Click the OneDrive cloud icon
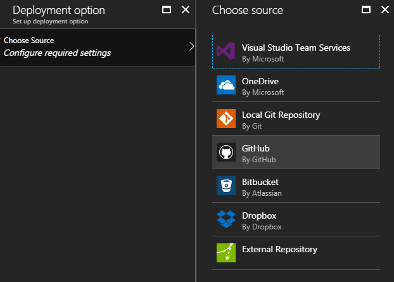The width and height of the screenshot is (394, 282). coord(226,85)
